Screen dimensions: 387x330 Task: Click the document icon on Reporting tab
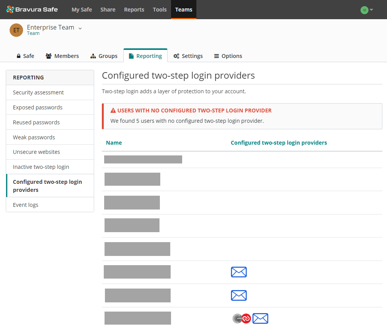click(131, 56)
